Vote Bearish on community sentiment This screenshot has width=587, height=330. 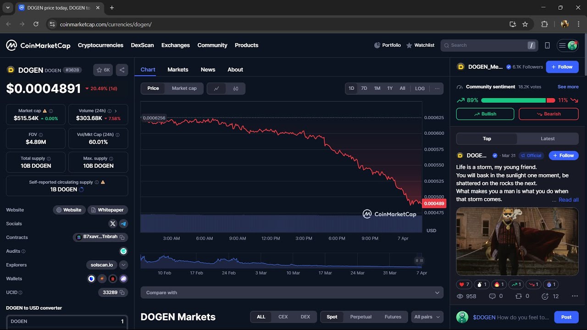pyautogui.click(x=548, y=114)
